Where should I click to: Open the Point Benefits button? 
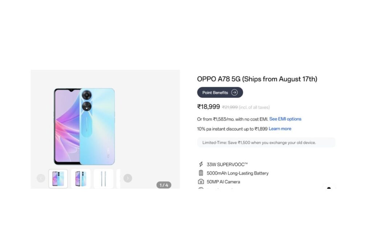pos(220,93)
